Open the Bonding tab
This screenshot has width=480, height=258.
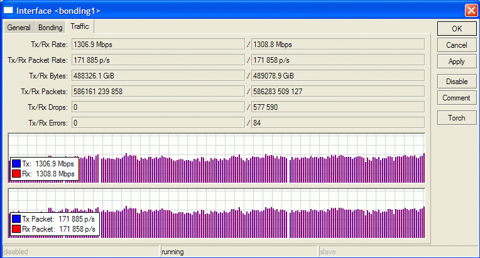click(50, 28)
